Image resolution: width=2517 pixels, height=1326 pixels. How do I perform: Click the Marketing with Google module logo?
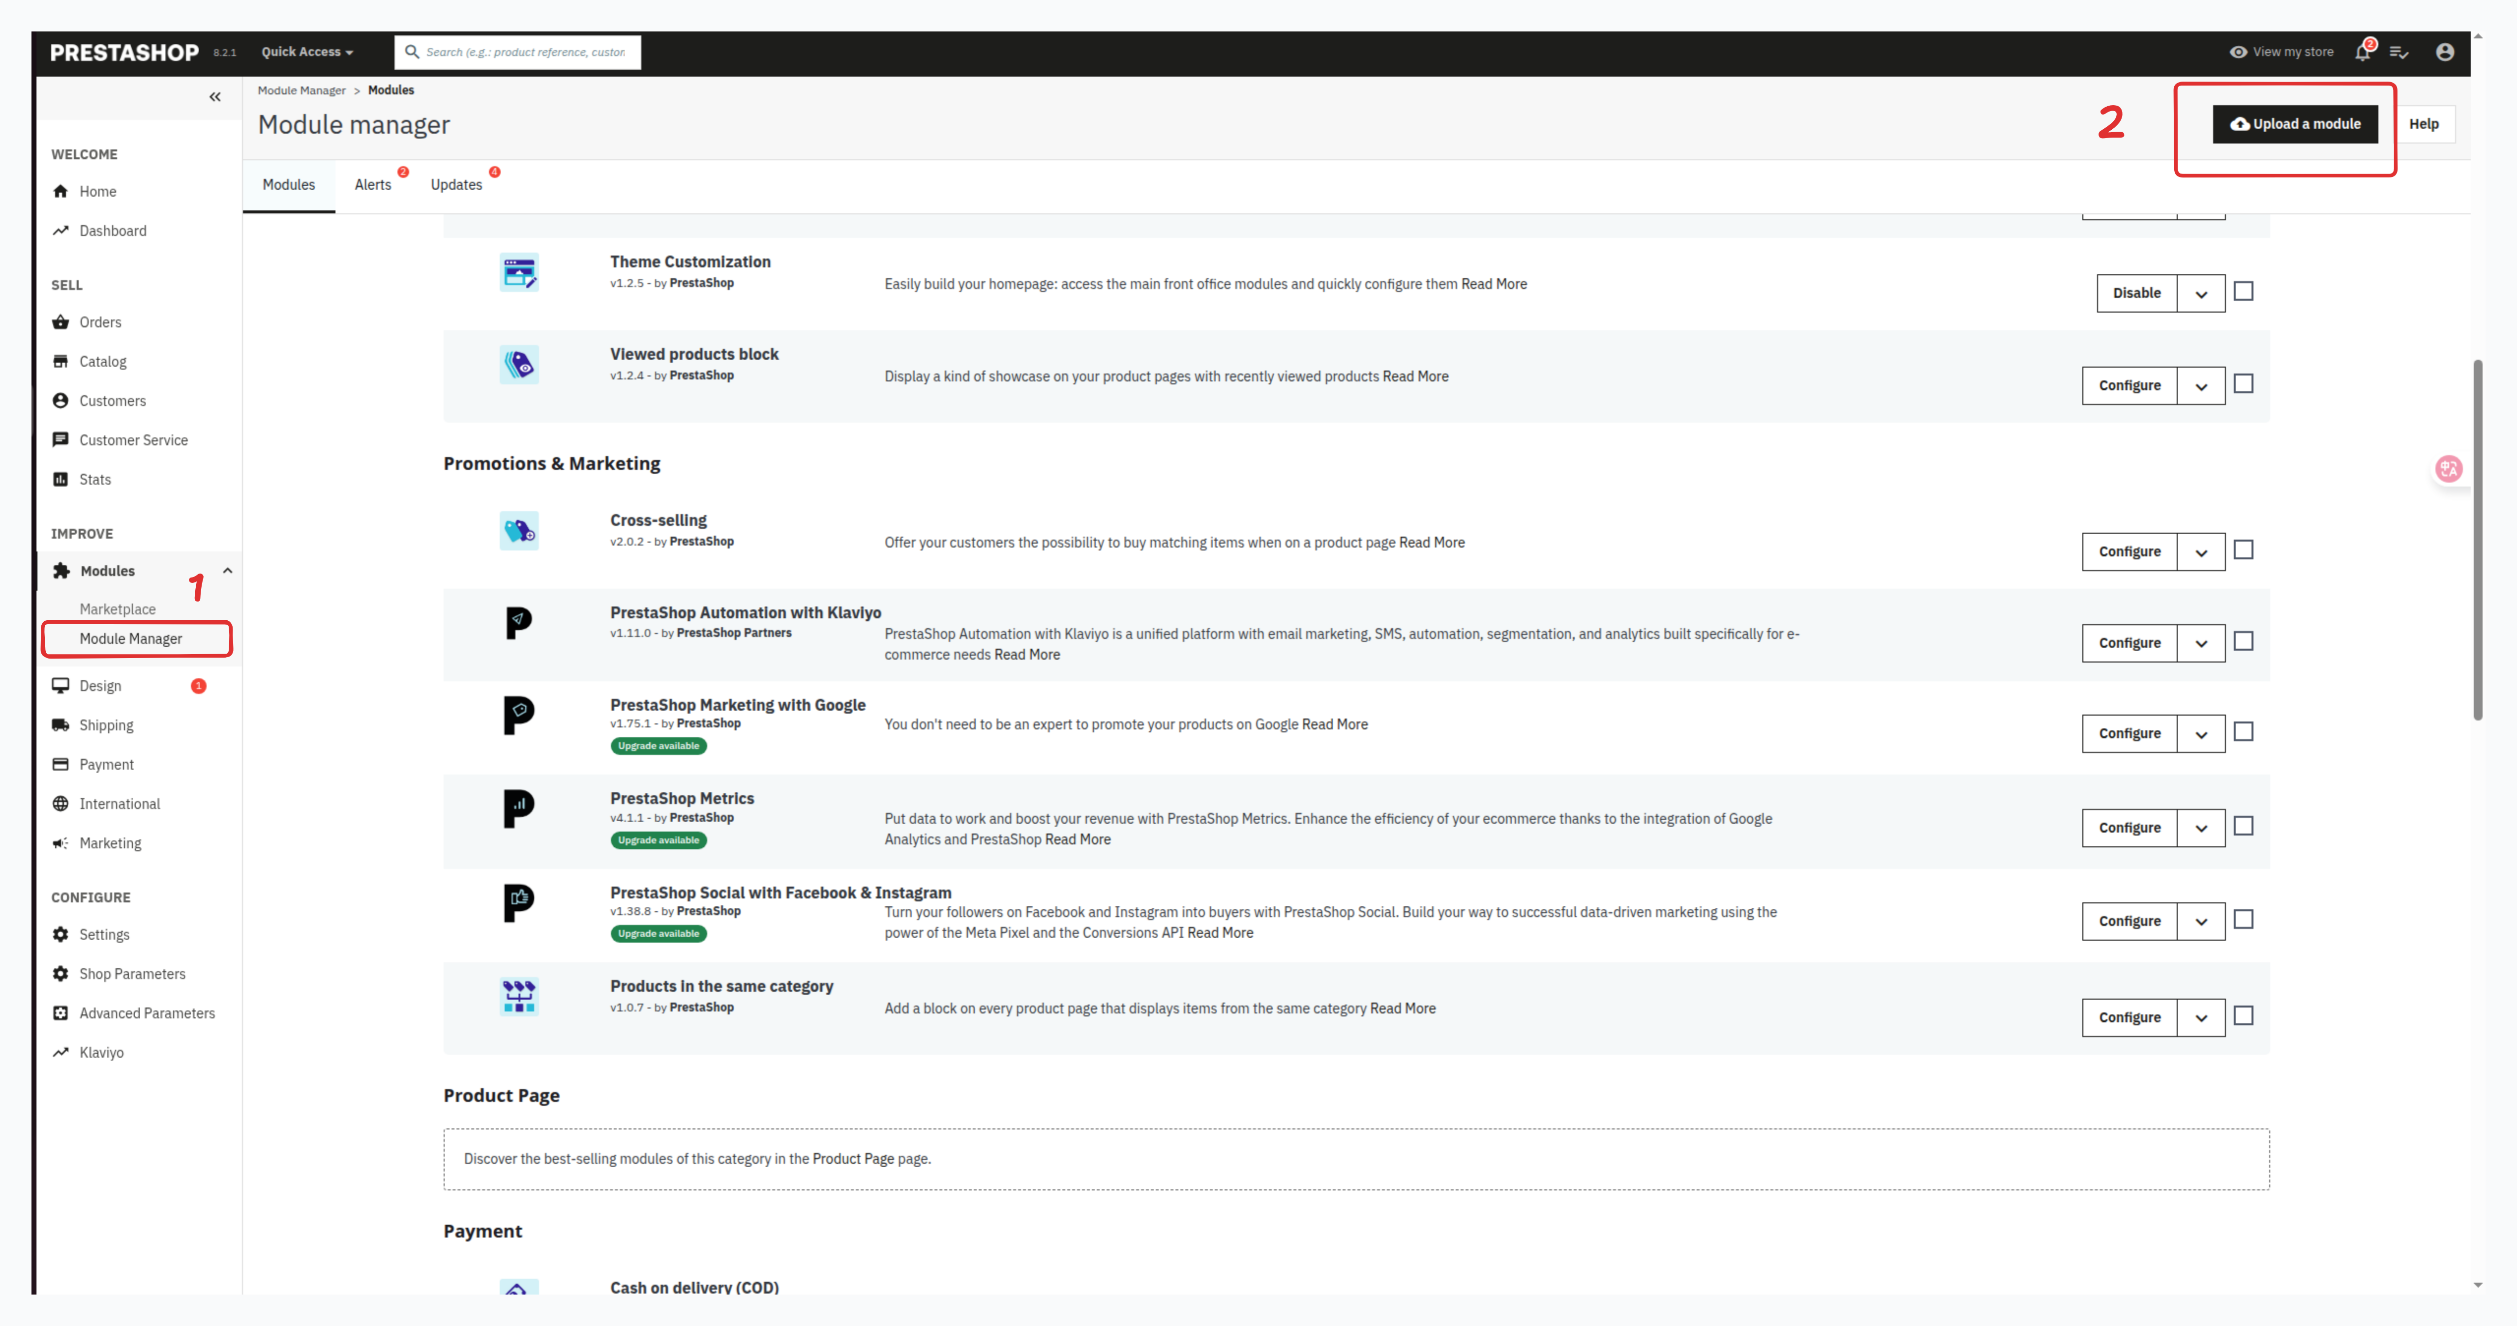519,715
